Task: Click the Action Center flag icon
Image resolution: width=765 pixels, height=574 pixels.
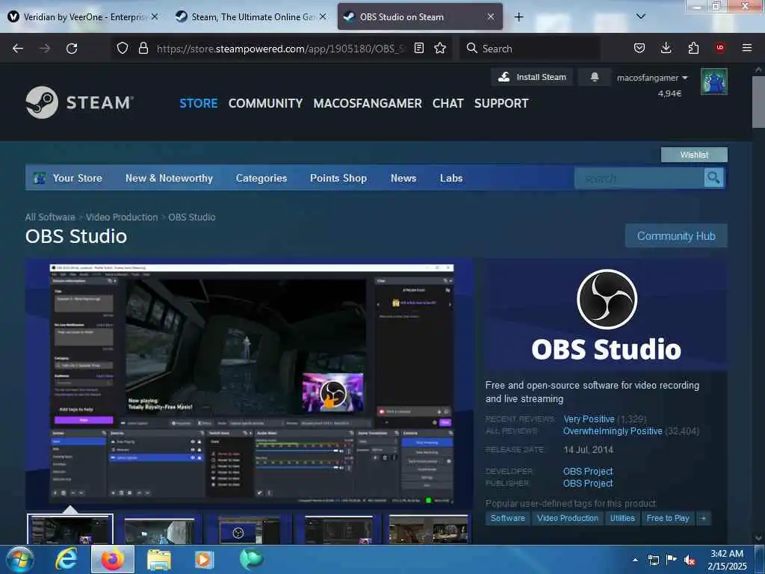Action: coord(672,561)
